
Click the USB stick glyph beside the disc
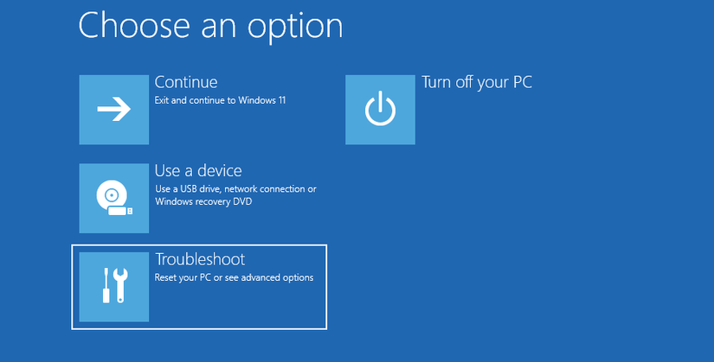tap(127, 211)
